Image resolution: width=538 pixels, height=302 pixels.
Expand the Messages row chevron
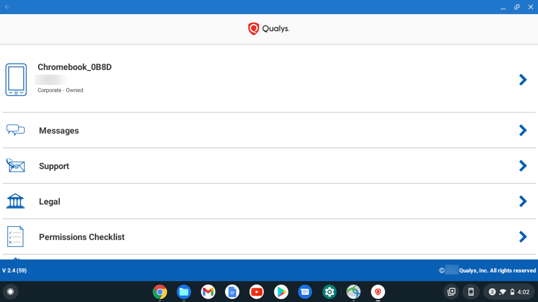click(x=523, y=130)
